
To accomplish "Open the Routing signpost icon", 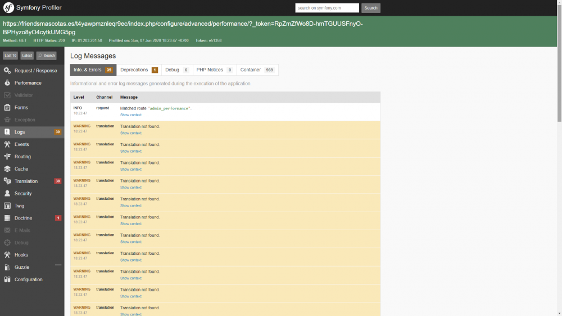I will [7, 157].
